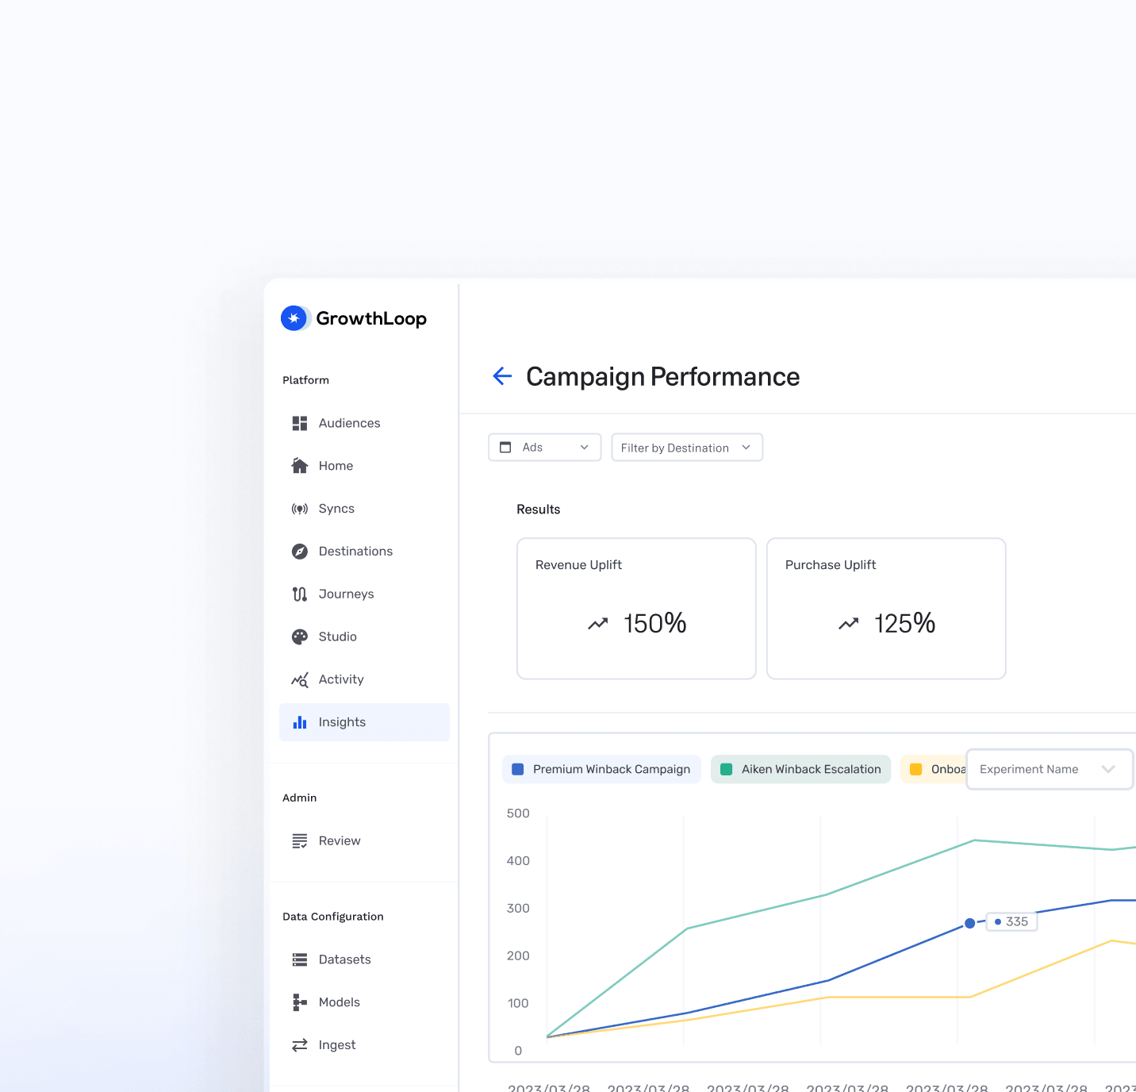Viewport: 1136px width, 1092px height.
Task: Expand the Filter by Destination dropdown
Action: pyautogui.click(x=686, y=448)
